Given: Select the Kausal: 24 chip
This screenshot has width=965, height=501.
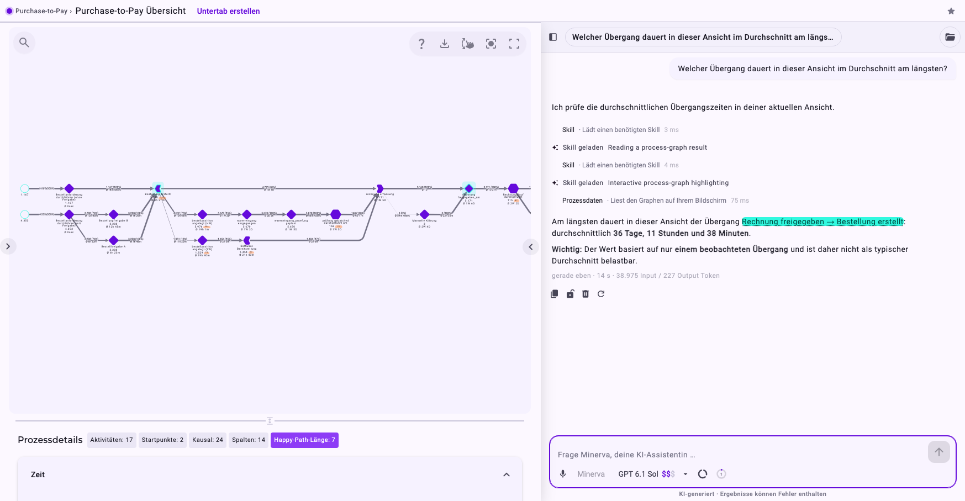Looking at the screenshot, I should [208, 440].
